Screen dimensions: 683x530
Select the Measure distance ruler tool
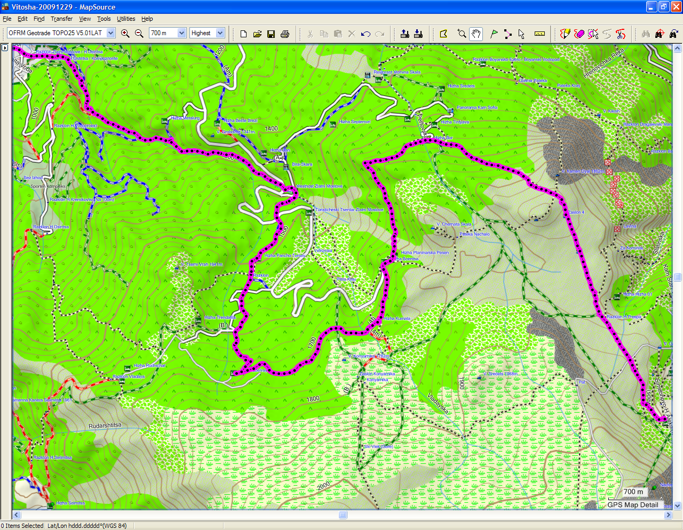(x=539, y=34)
